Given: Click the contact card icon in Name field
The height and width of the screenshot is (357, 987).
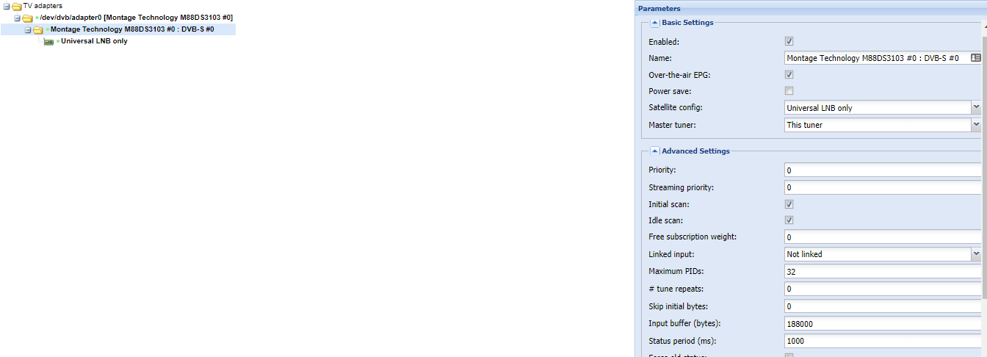Looking at the screenshot, I should pos(975,57).
